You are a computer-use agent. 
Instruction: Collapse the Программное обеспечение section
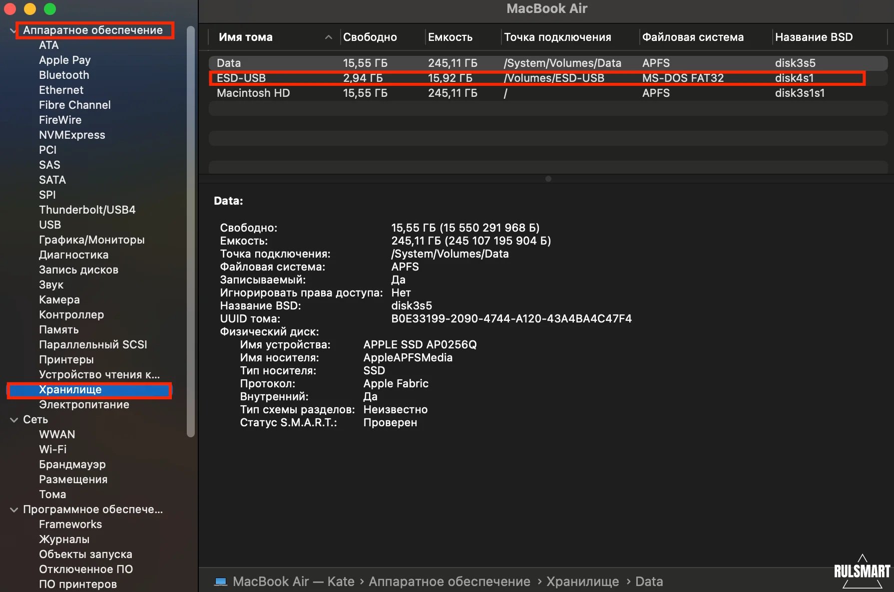(13, 510)
